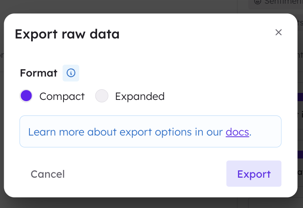The image size is (303, 208).
Task: Select the Expanded format radio button
Action: tap(102, 96)
